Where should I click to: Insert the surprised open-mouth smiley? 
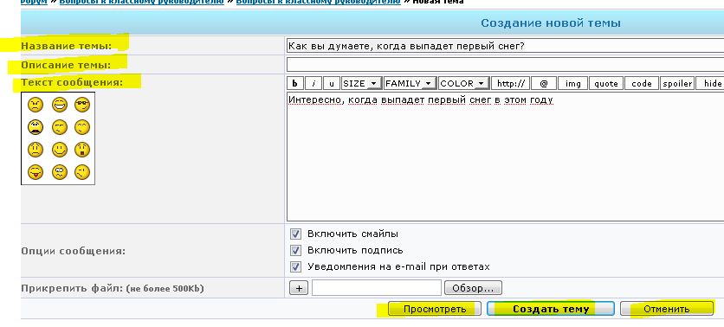click(82, 150)
